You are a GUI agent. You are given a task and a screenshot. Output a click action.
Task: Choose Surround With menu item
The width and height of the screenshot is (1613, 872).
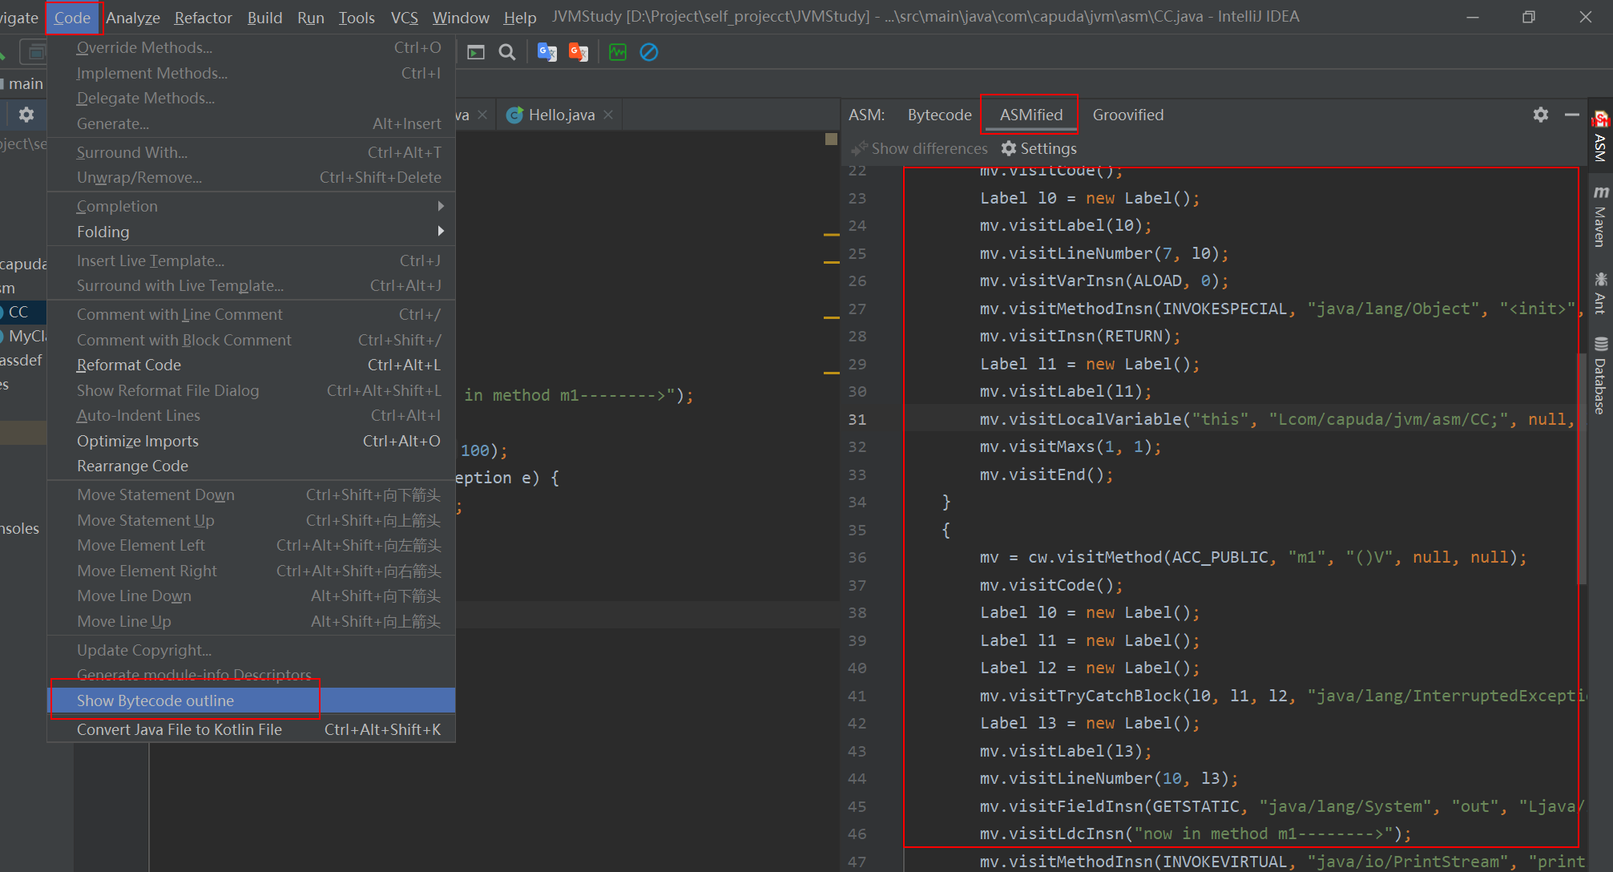[252, 152]
